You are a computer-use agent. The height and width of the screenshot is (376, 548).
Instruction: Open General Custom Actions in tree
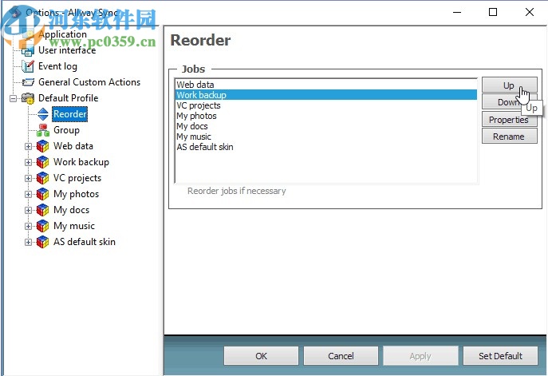(x=89, y=82)
